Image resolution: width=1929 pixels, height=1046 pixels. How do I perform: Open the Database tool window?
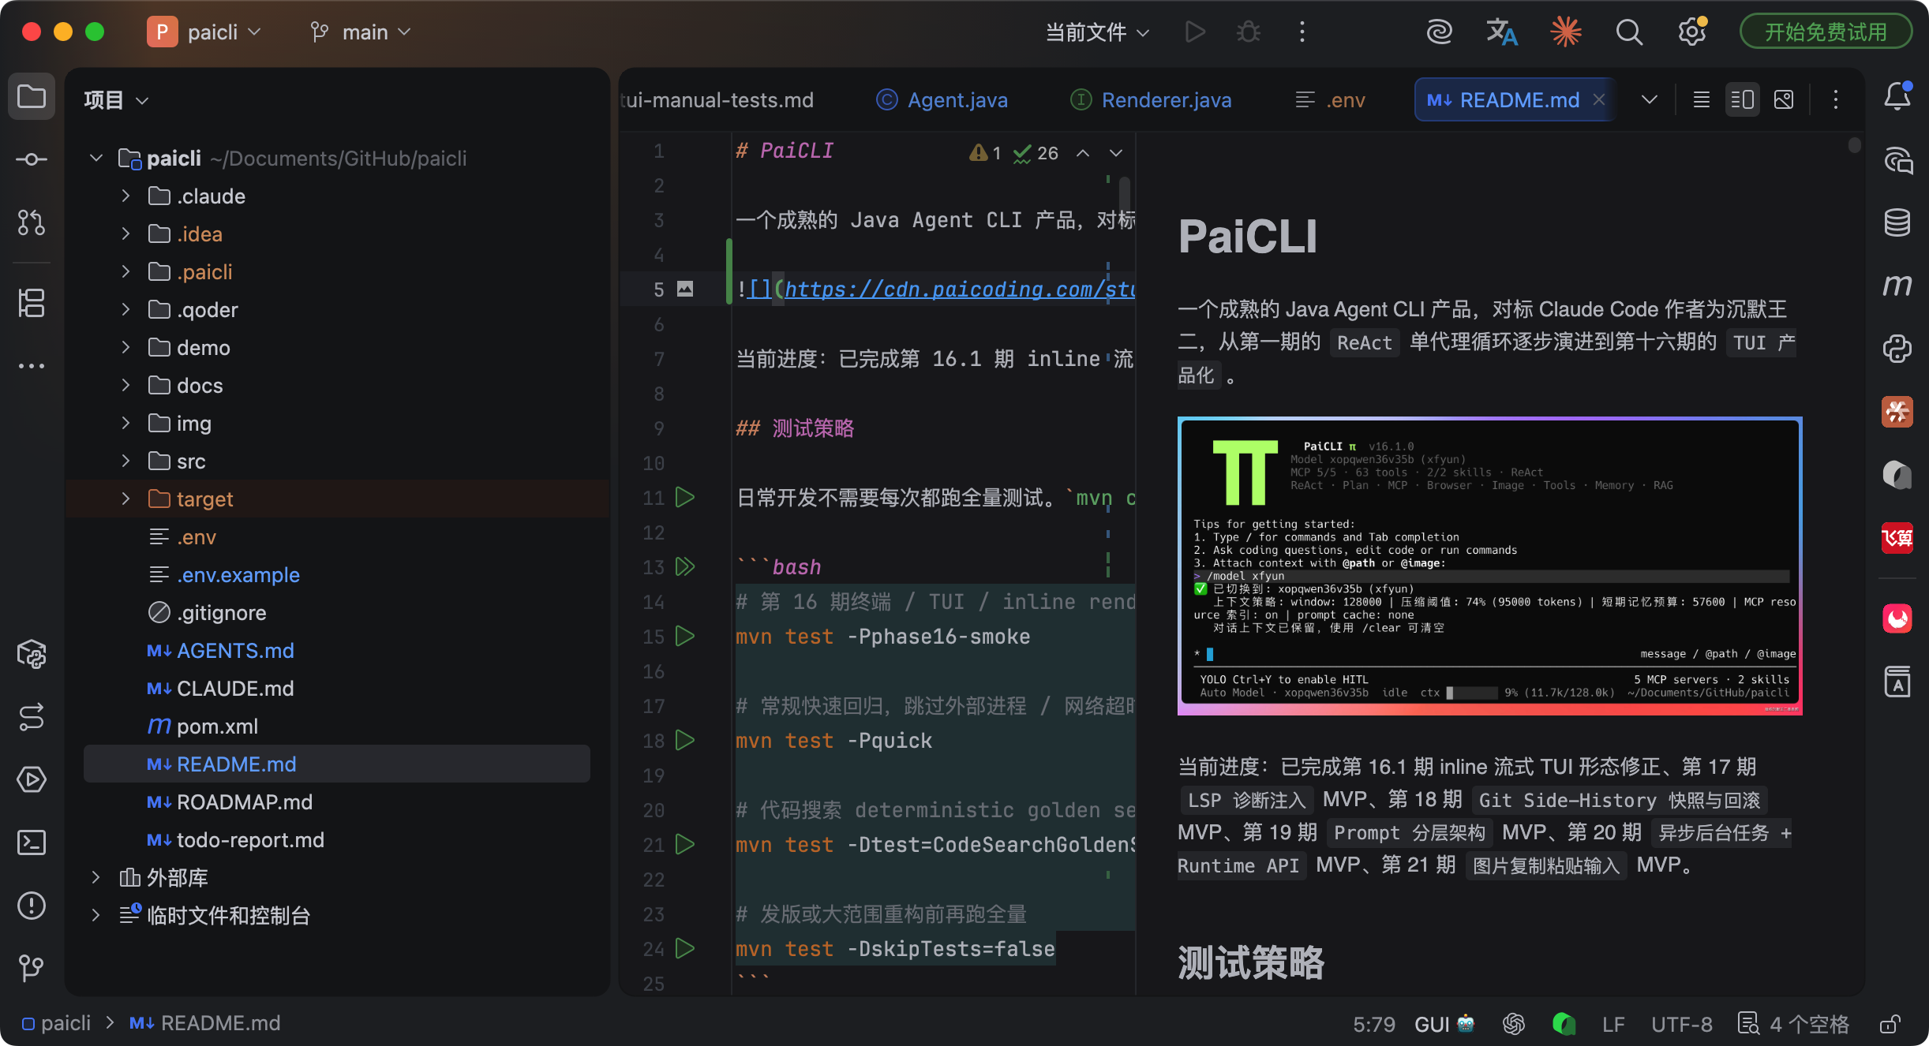[1897, 222]
